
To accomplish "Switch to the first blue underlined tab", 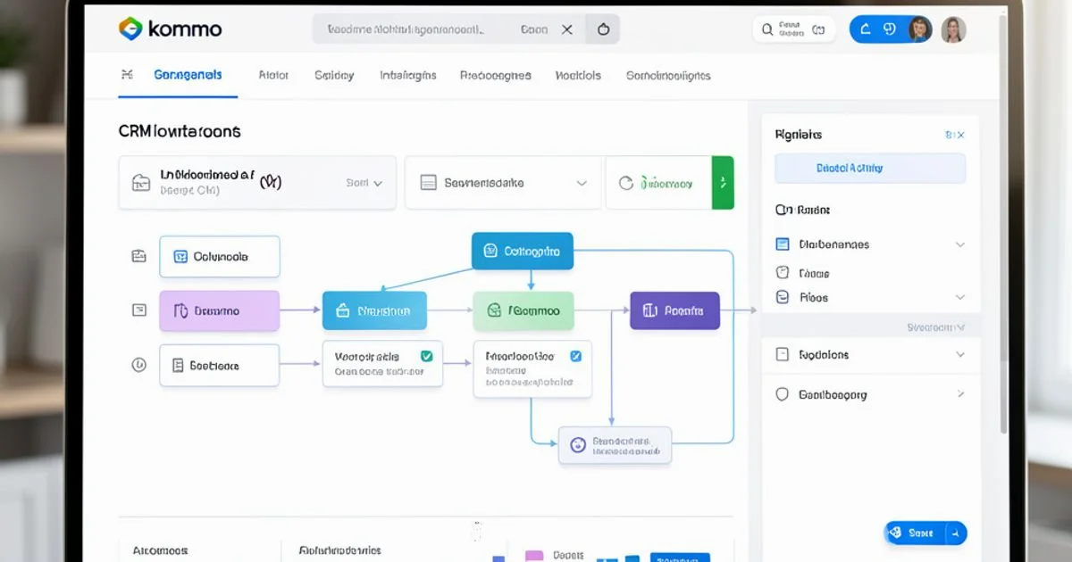I will click(187, 76).
